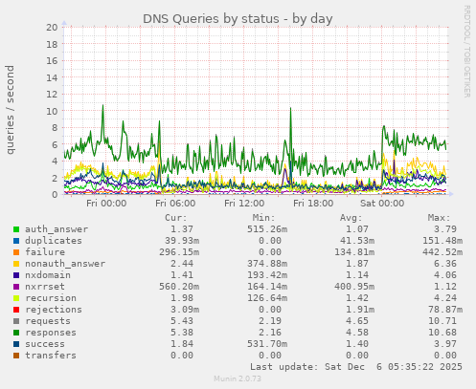Click the 'nonauth_answer' legend label
Image resolution: width=476 pixels, height=389 pixels.
coord(65,264)
